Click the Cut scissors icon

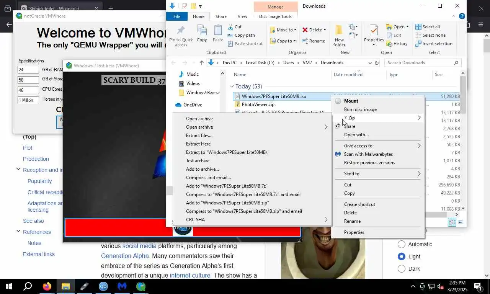(230, 27)
